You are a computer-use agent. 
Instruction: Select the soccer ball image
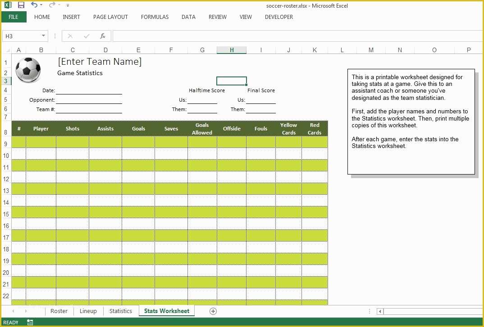pos(28,71)
